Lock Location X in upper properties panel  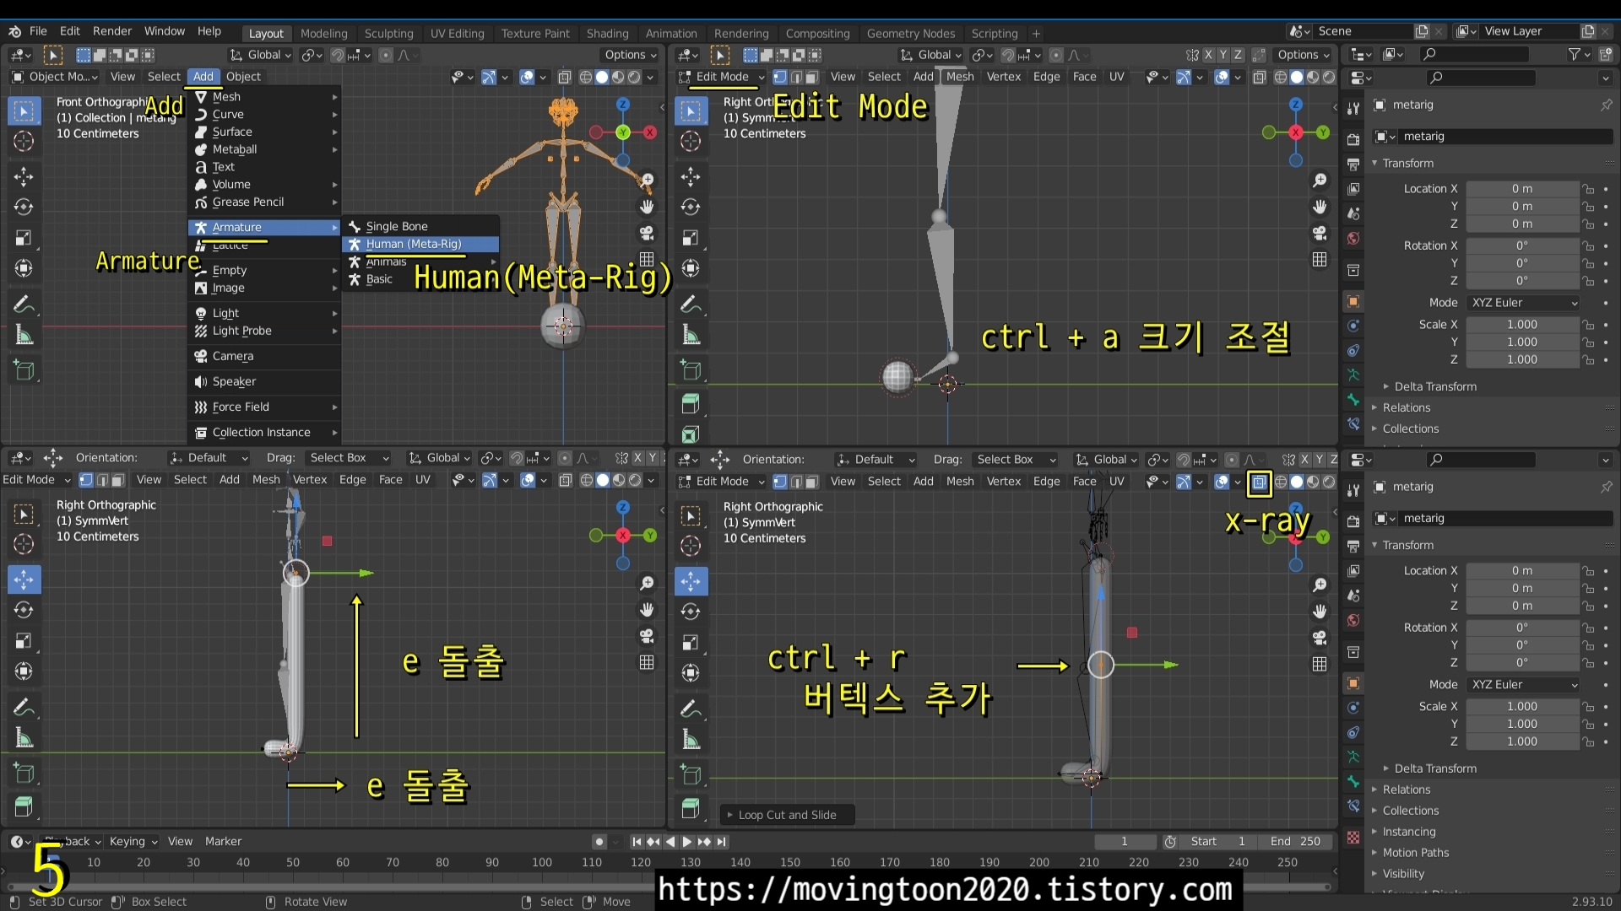[x=1588, y=189]
